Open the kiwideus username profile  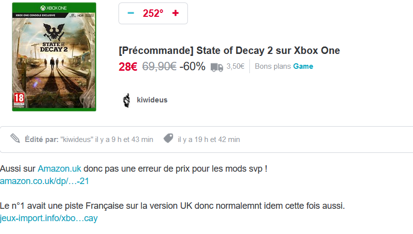(x=152, y=100)
